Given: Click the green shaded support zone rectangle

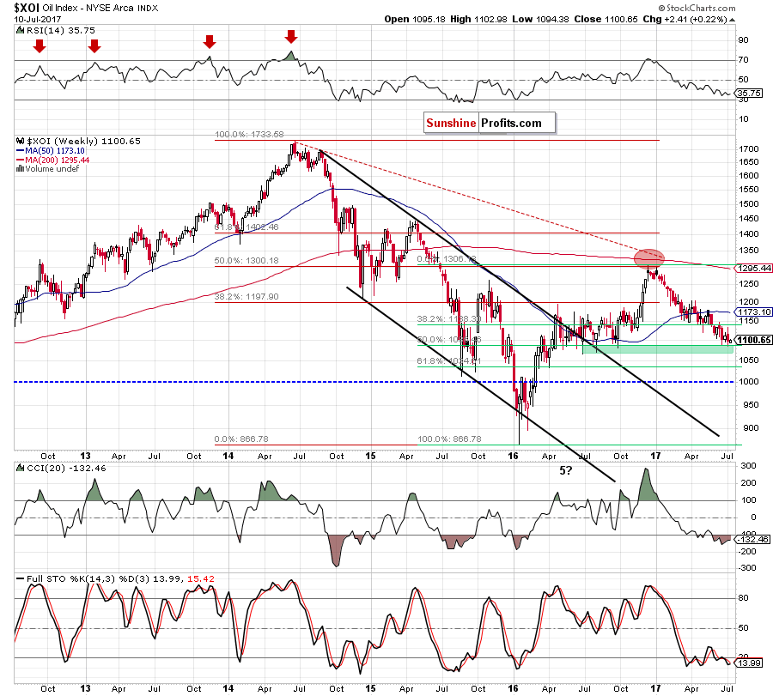Looking at the screenshot, I should pyautogui.click(x=658, y=348).
